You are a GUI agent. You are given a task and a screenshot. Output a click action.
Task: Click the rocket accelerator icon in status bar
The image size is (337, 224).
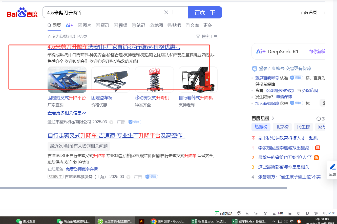pos(265,213)
